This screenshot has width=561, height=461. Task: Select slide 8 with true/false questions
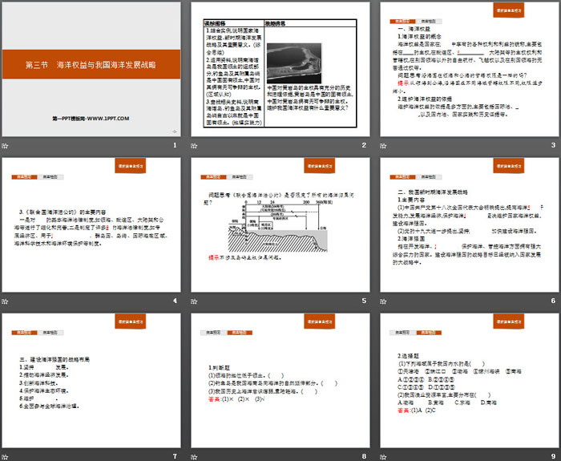(x=280, y=381)
